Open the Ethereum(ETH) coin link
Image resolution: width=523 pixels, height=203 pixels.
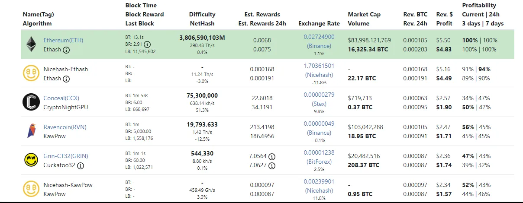(x=63, y=40)
